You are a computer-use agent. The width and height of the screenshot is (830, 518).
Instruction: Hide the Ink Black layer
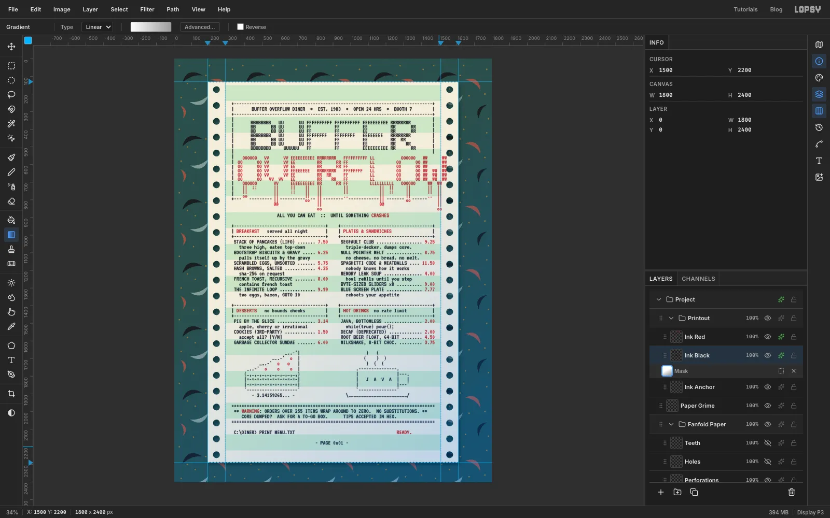tap(768, 355)
